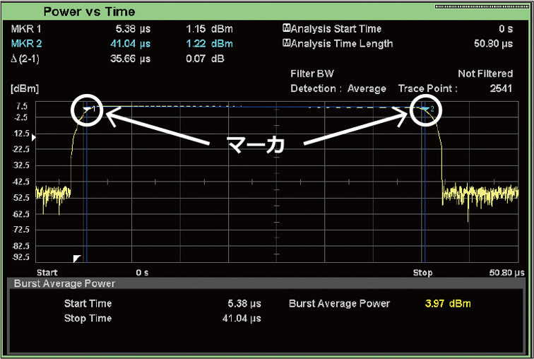This screenshot has height=359, width=534.
Task: Select the MKR 1 label
Action: click(x=26, y=29)
